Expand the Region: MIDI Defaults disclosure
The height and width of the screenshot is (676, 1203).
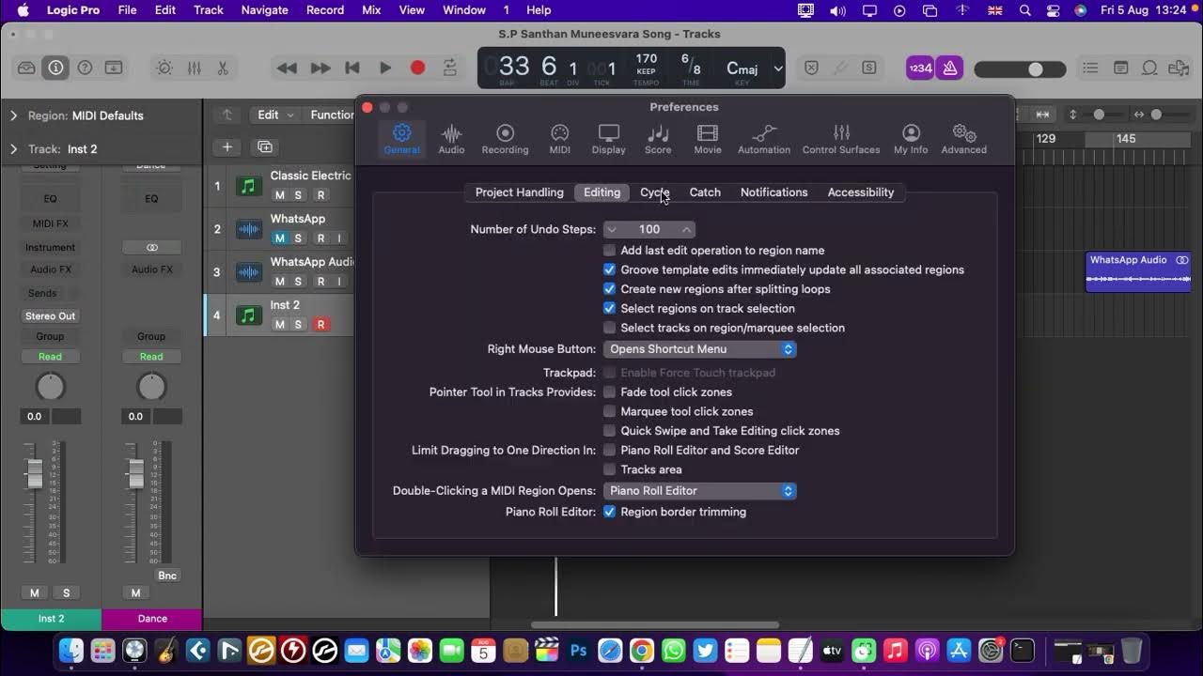(x=14, y=115)
